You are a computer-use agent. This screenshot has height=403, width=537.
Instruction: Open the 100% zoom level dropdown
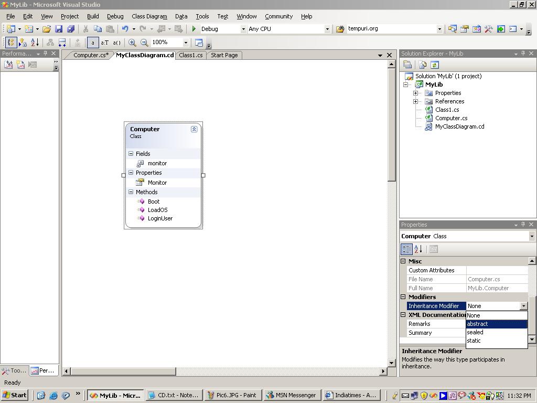(x=186, y=43)
